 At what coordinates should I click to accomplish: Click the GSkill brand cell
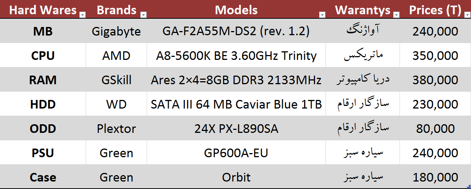(116, 80)
